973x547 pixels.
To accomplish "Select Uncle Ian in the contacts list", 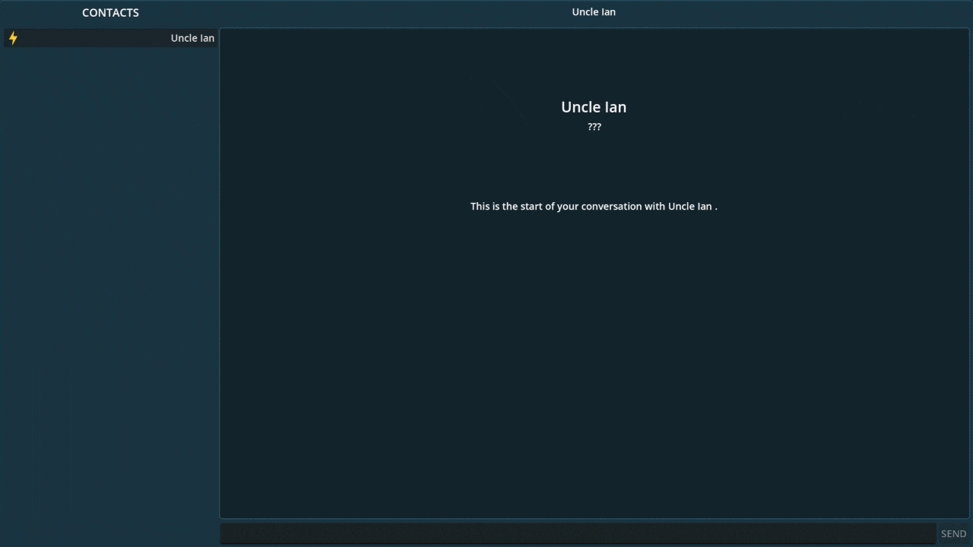I will click(192, 38).
